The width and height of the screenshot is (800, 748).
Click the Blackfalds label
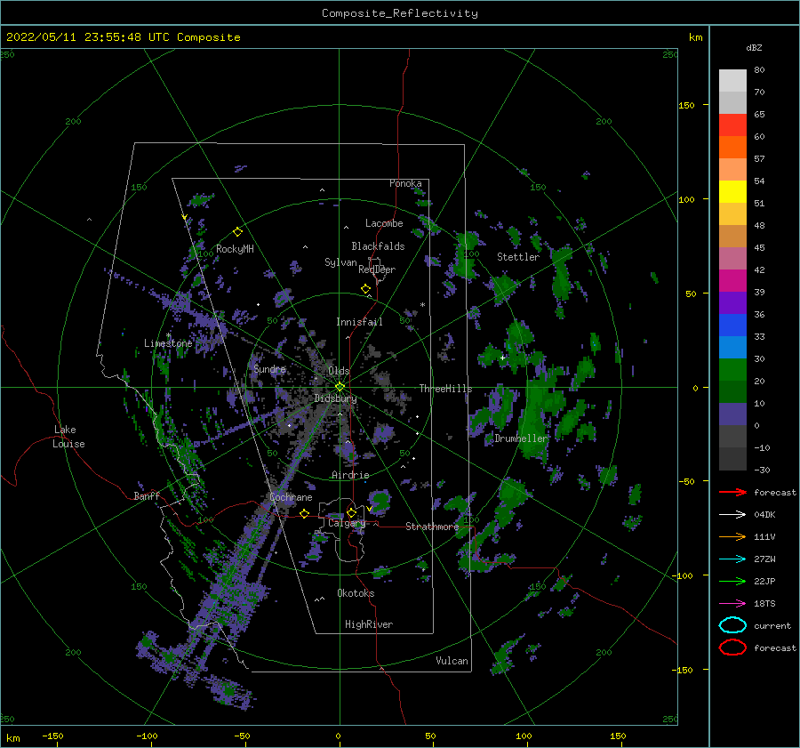[378, 246]
